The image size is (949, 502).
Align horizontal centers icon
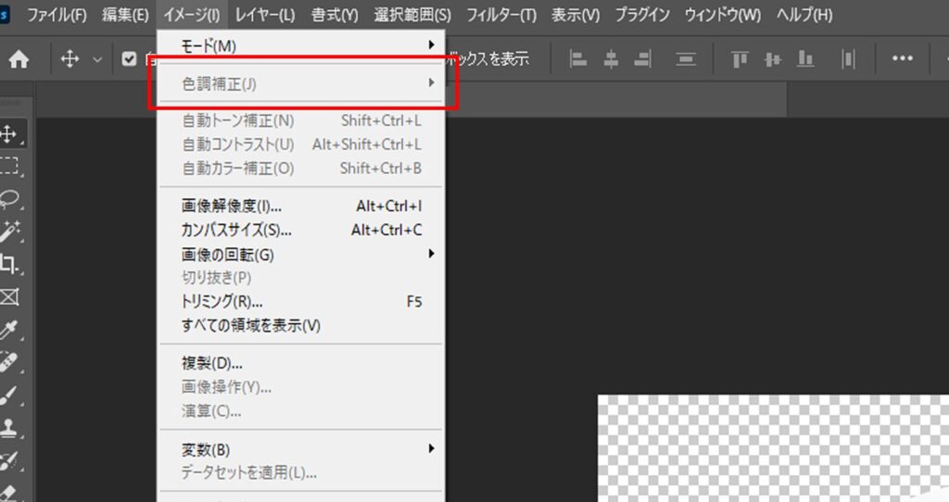pyautogui.click(x=611, y=58)
